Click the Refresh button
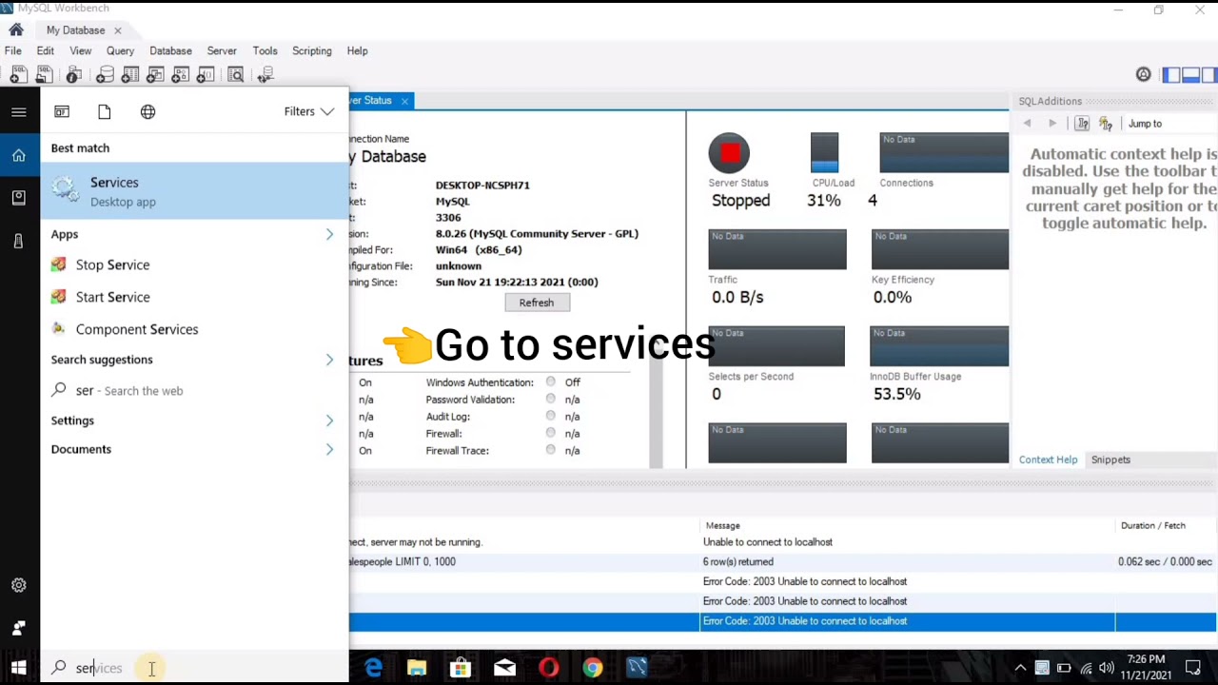Image resolution: width=1218 pixels, height=685 pixels. coord(537,303)
